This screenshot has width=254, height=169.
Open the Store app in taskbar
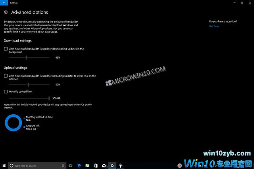tap(96, 165)
